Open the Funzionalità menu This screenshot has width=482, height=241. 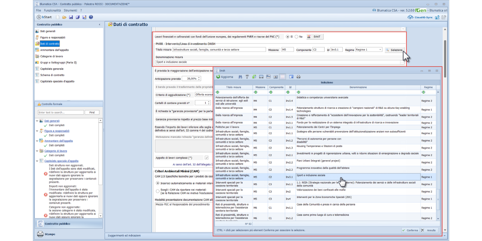pyautogui.click(x=52, y=10)
